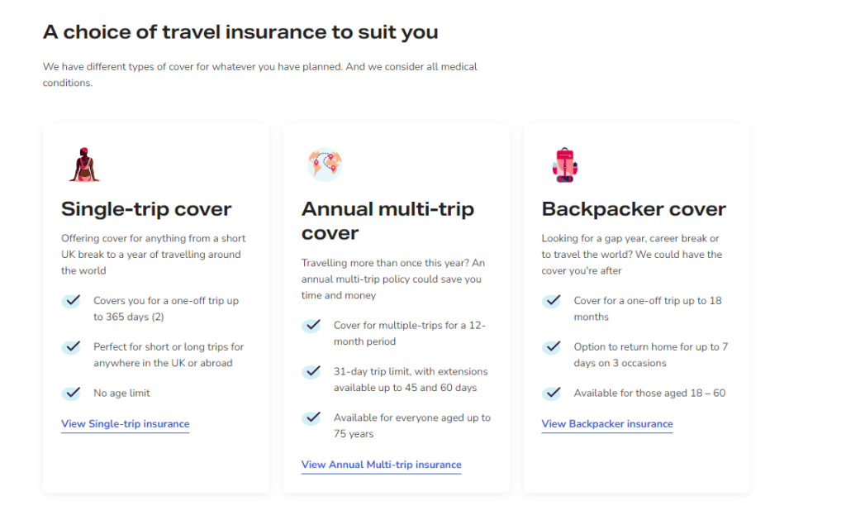Click checkmark beside '31-day trip limit'

pos(311,371)
